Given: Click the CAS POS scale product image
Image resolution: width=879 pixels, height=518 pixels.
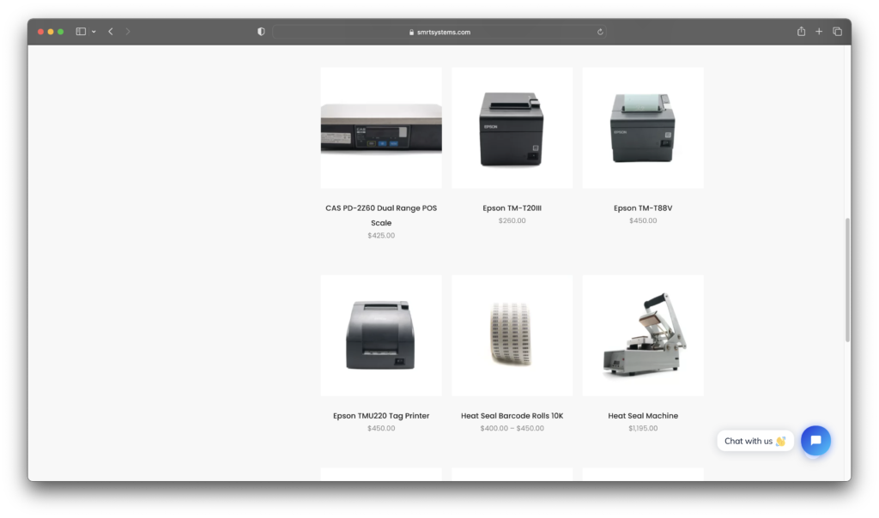Looking at the screenshot, I should [381, 129].
